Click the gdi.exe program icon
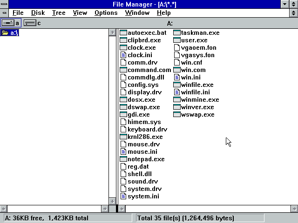298x223 pixels. 123,115
